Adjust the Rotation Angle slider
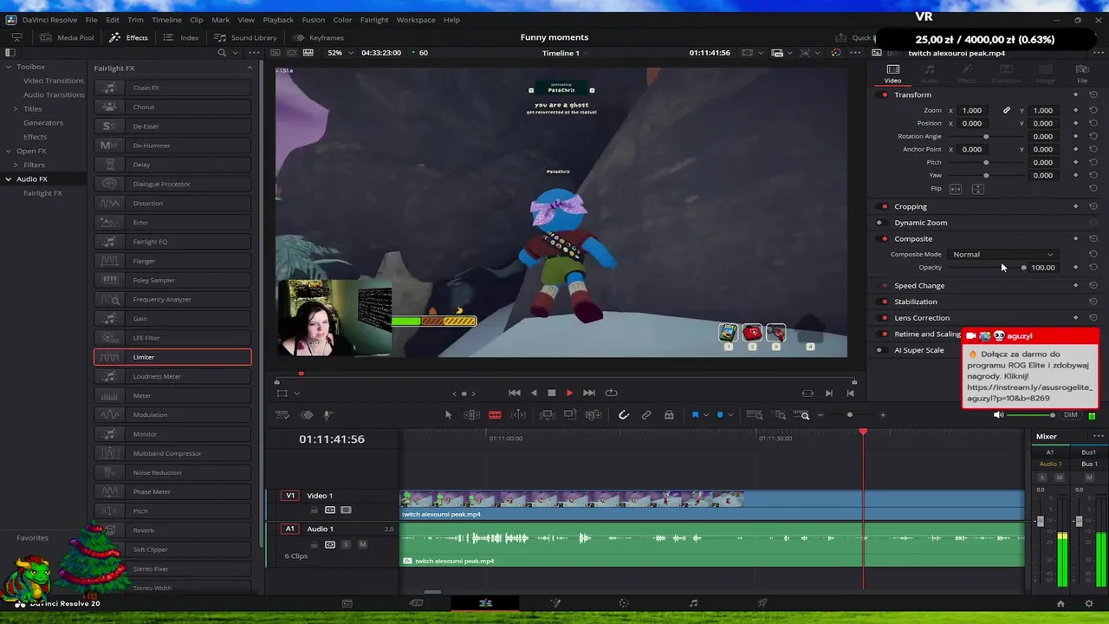The height and width of the screenshot is (624, 1109). click(986, 136)
